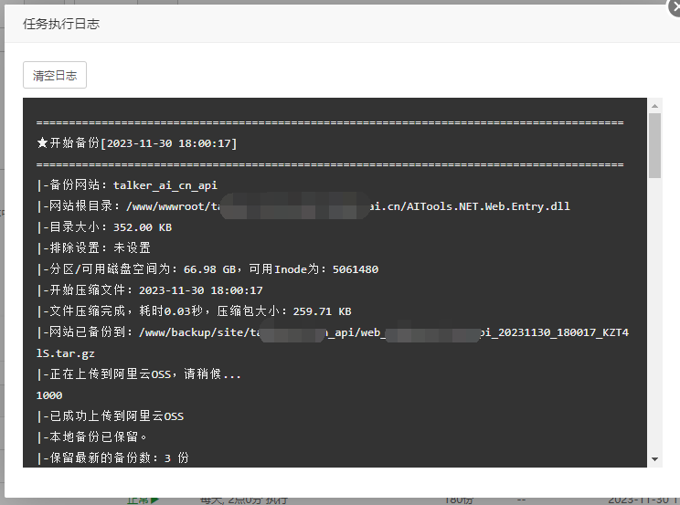
Task: Click the log scrollbar down arrow
Action: pos(654,459)
